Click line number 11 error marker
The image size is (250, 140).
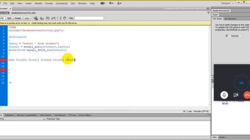click(4, 60)
